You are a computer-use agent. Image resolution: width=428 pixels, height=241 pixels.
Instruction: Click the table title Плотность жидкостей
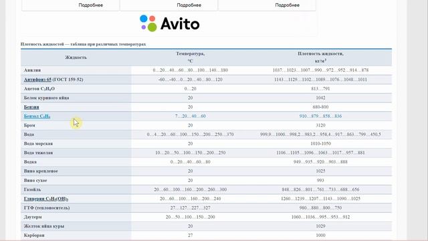(83, 44)
